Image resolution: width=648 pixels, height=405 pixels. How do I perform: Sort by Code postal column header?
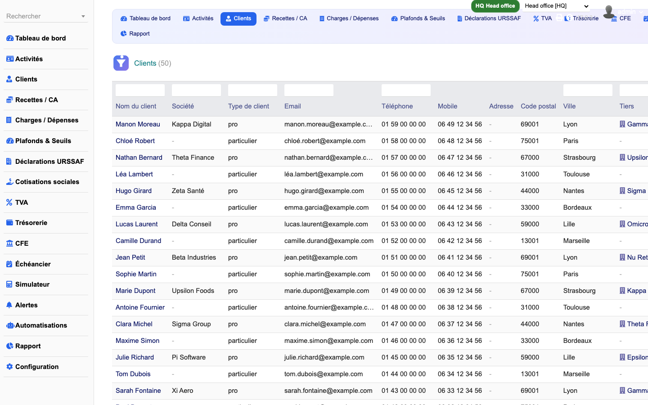point(538,106)
